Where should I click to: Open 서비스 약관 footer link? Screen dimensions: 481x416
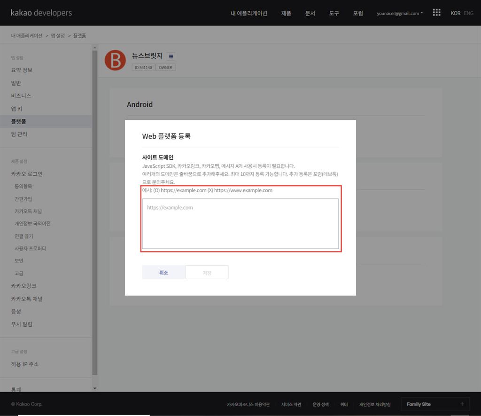pos(291,404)
